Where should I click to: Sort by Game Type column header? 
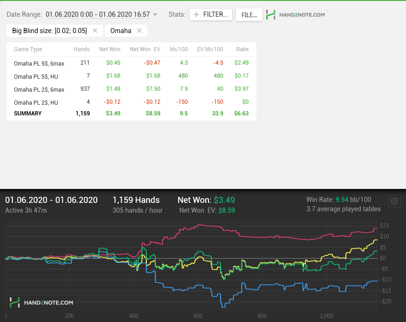[28, 49]
